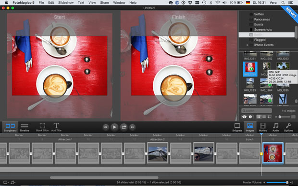The image size is (298, 186).
Task: Select the Flagged album
Action: click(x=260, y=40)
